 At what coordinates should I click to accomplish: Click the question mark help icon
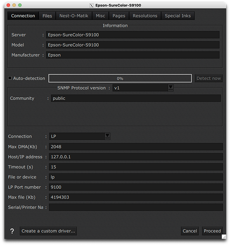[x=12, y=231]
